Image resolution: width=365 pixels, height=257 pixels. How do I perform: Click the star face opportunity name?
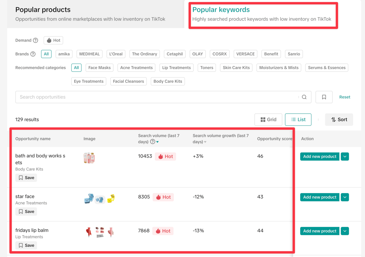(25, 196)
